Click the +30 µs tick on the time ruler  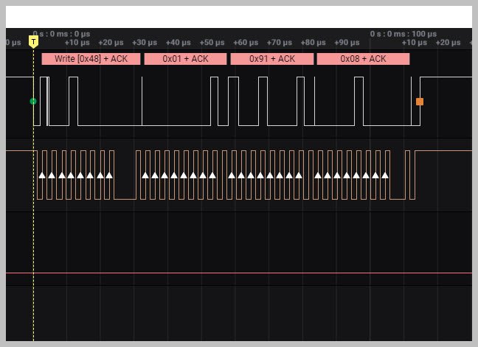point(145,43)
